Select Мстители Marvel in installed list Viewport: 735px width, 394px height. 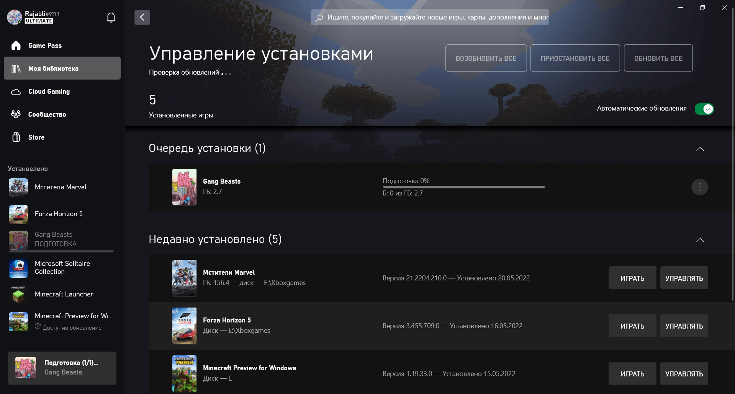coord(62,187)
